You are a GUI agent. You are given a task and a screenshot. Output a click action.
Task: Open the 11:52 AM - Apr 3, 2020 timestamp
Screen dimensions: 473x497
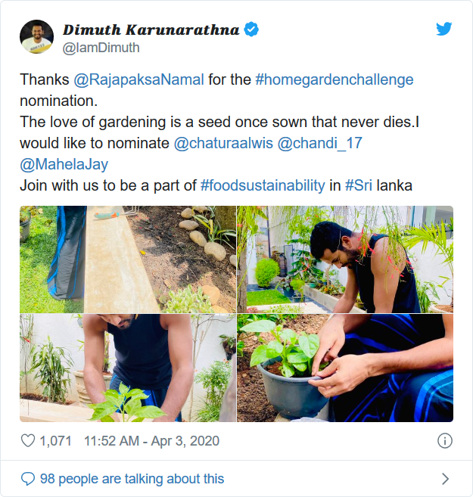point(151,440)
